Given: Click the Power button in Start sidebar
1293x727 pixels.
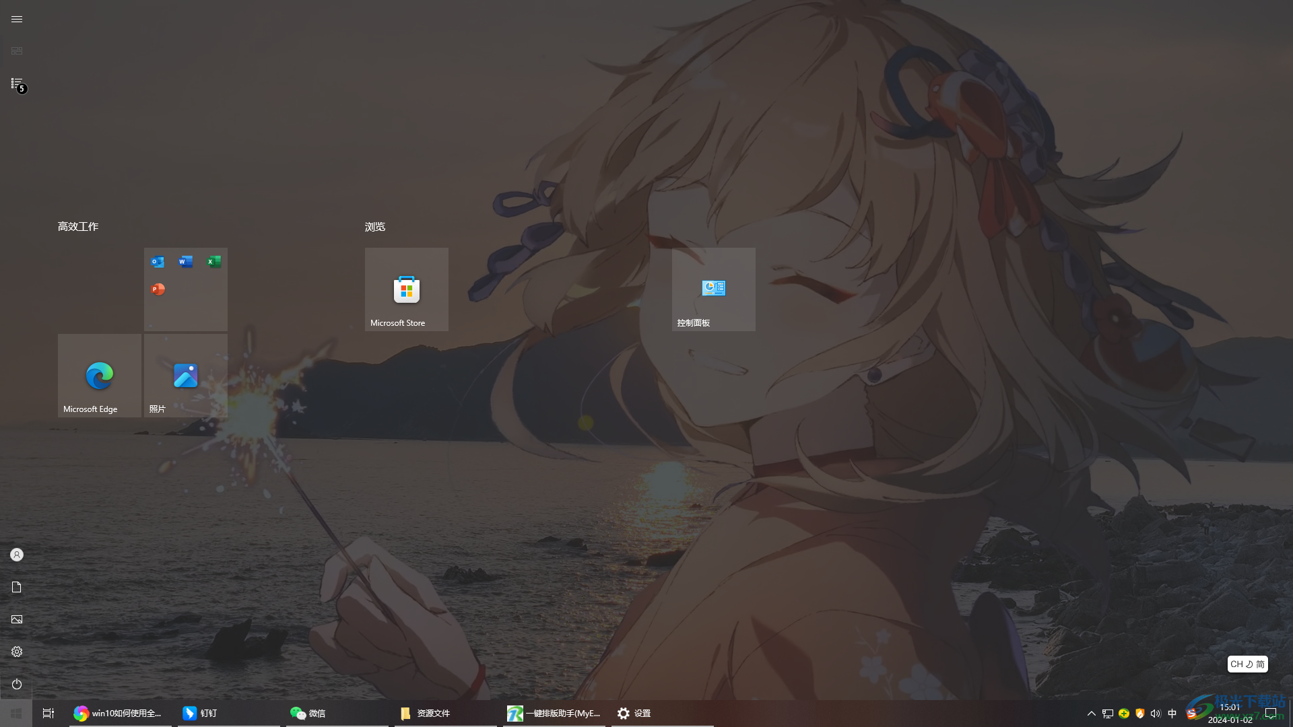Looking at the screenshot, I should coord(17,684).
